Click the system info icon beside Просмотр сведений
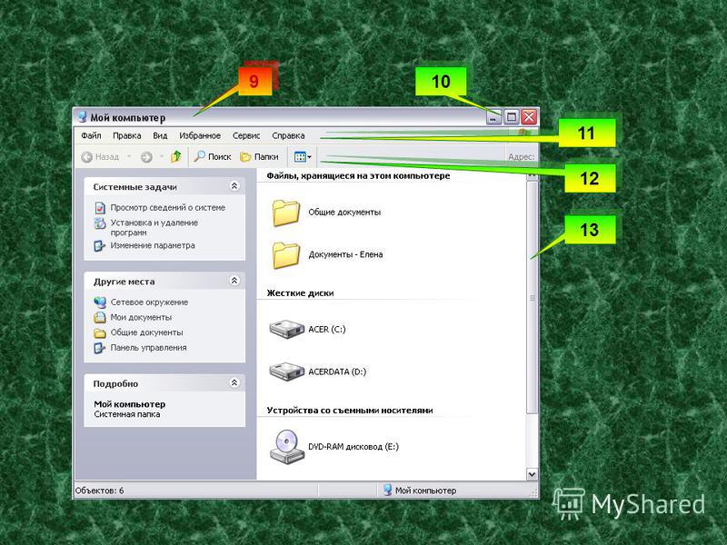727x545 pixels. [100, 208]
